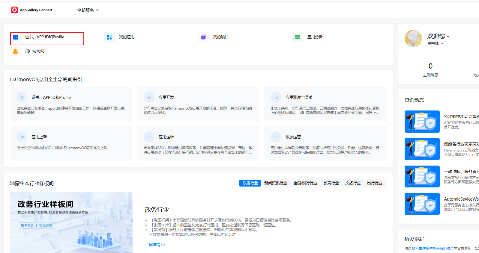Click the 互动消息 label
Image resolution: width=479 pixels, height=253 pixels.
click(430, 75)
